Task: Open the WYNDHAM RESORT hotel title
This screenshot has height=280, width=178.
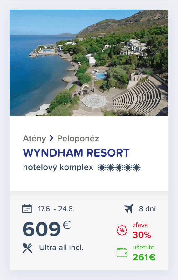Action: tap(76, 153)
